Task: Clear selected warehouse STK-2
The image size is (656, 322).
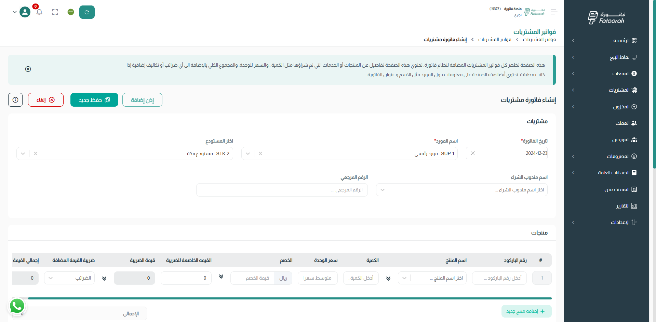Action: (36, 153)
